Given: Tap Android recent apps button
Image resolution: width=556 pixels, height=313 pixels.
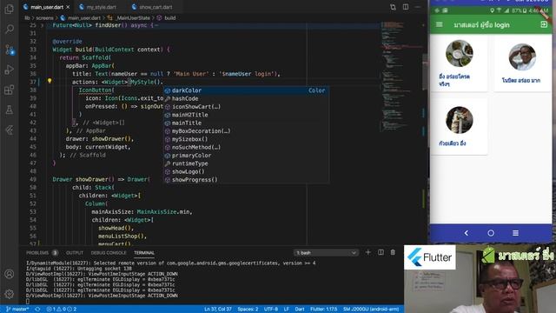Looking at the screenshot, I should click(515, 233).
